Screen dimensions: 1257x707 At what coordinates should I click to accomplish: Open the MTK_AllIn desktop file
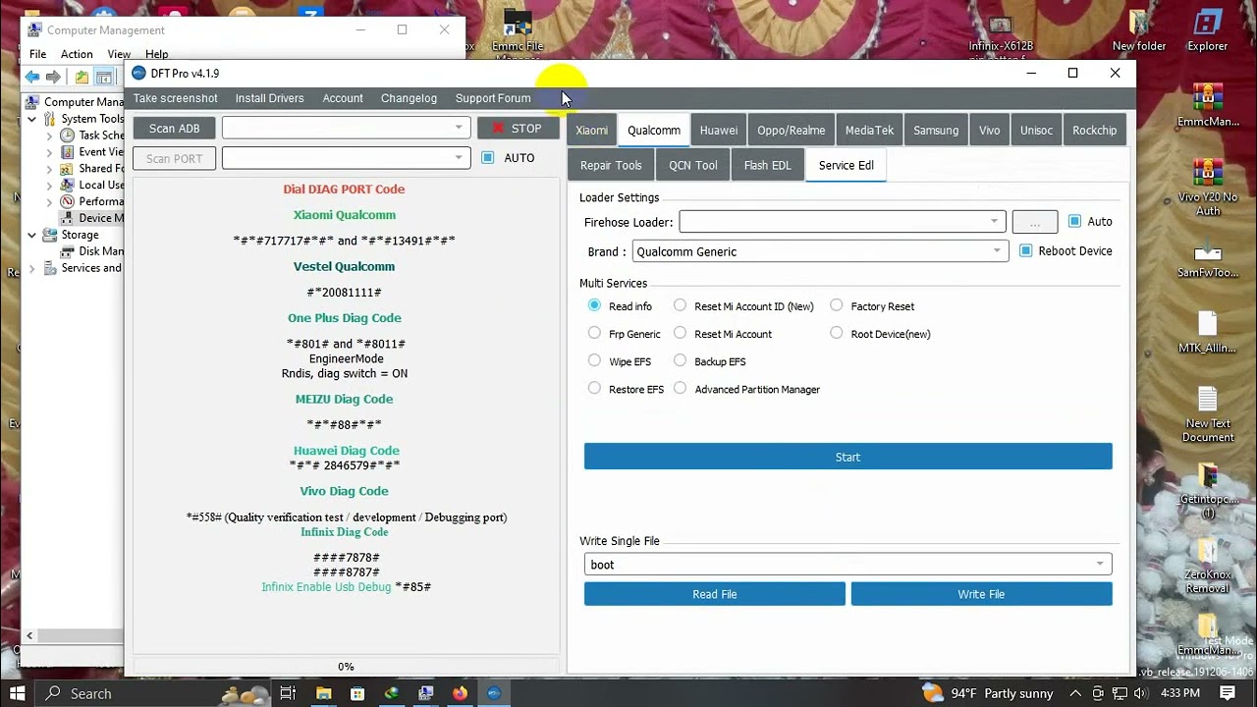click(x=1208, y=332)
